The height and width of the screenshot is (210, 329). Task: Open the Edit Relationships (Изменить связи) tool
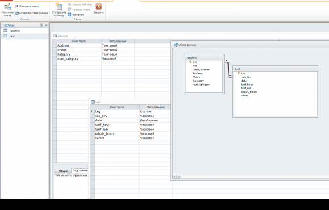pyautogui.click(x=7, y=10)
